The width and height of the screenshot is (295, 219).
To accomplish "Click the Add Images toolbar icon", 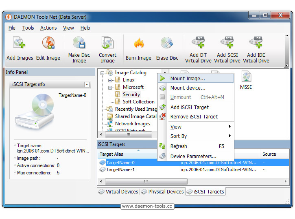I will tap(19, 43).
